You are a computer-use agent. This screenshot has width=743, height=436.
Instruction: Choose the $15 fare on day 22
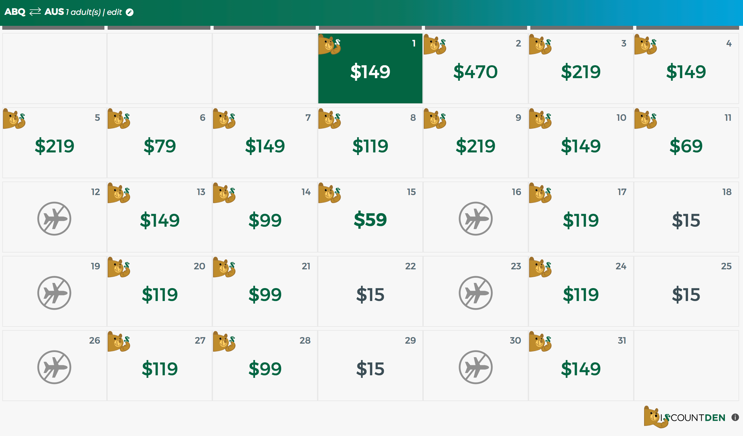tap(370, 295)
